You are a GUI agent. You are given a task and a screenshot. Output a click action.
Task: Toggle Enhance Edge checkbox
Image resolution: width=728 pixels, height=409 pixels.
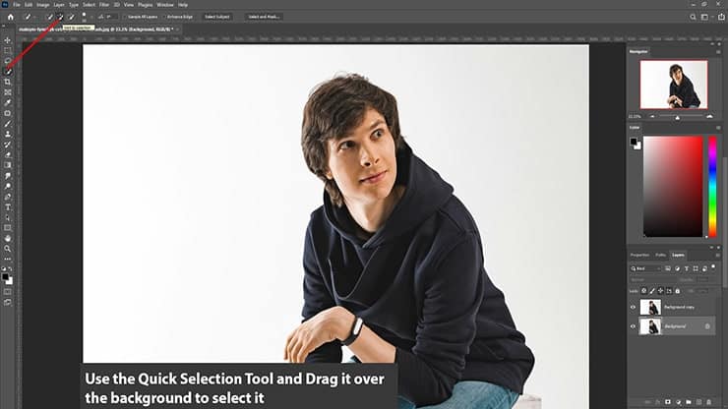pyautogui.click(x=164, y=17)
